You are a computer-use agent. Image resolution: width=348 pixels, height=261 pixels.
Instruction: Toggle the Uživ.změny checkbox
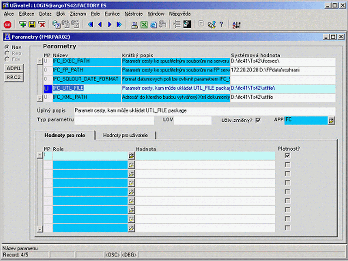tap(258, 120)
